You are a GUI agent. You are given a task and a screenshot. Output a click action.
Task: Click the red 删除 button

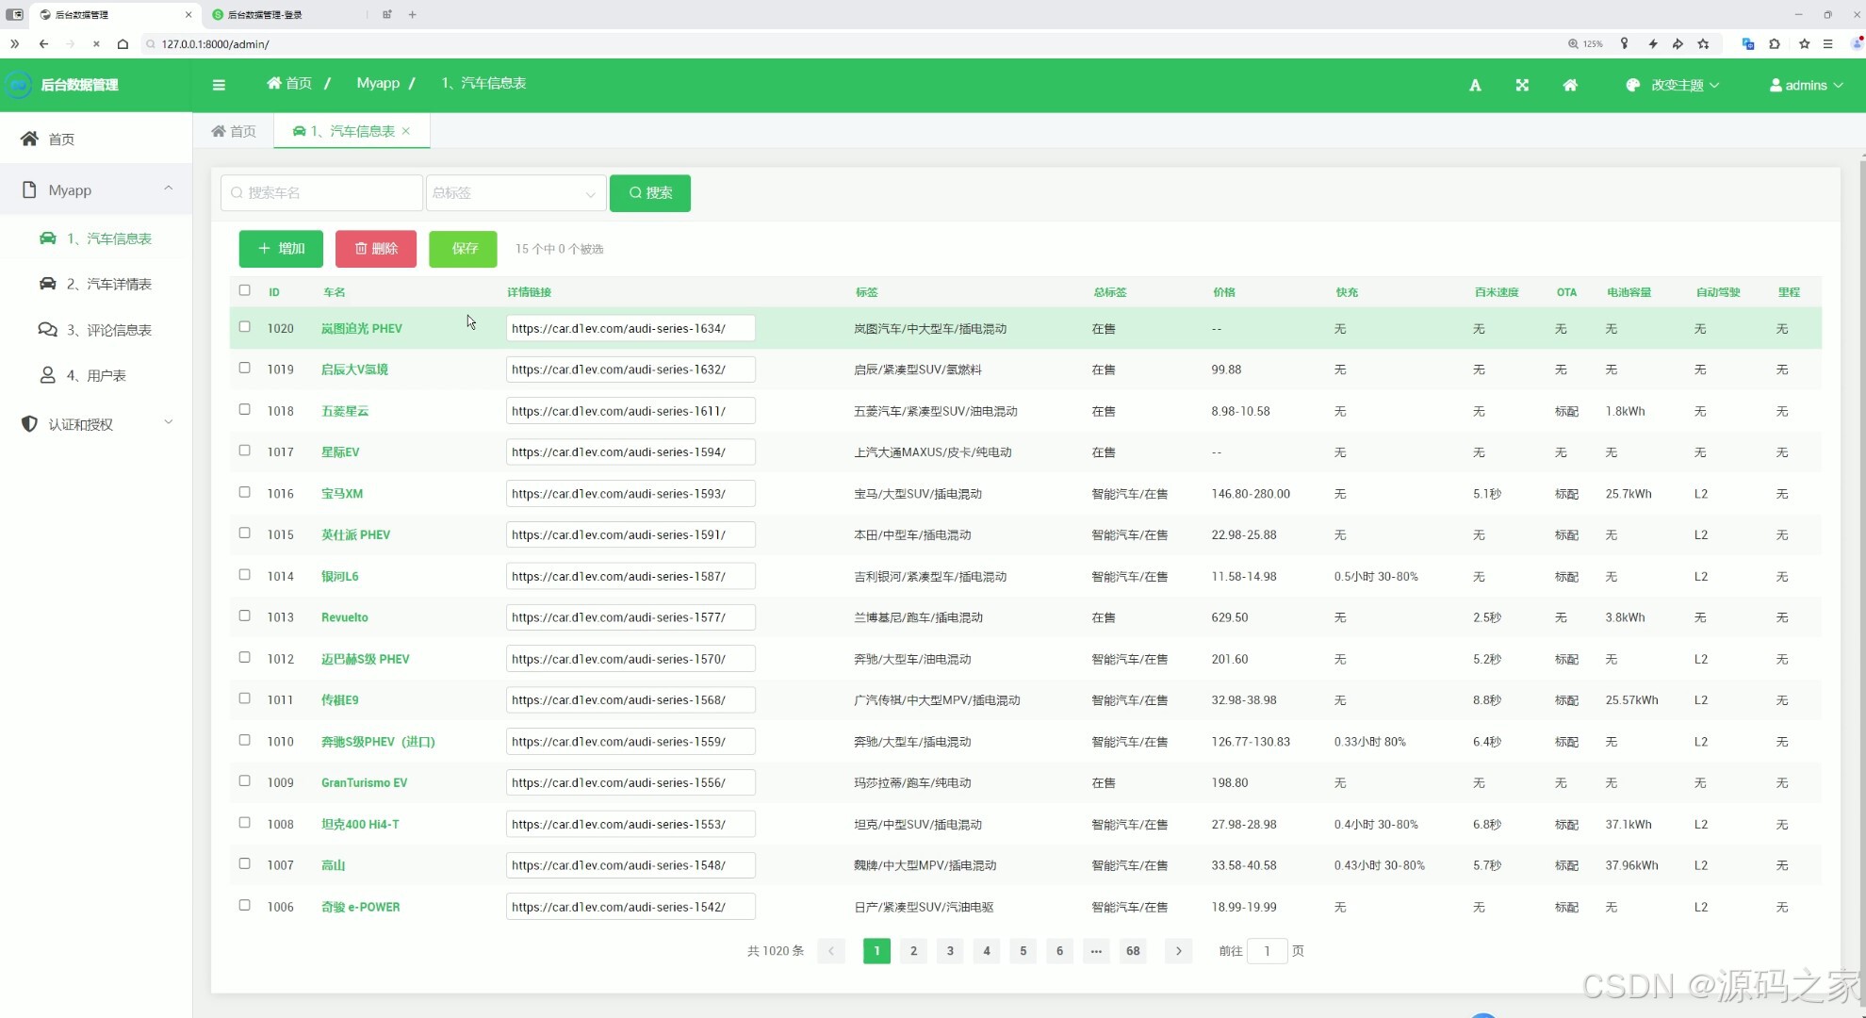coord(375,249)
